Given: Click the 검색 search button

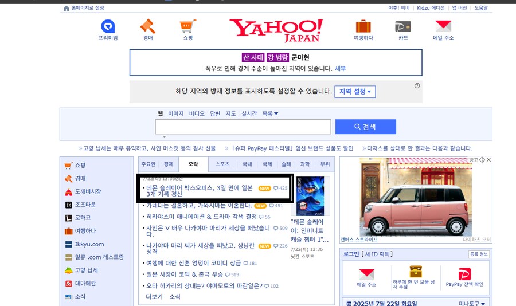Looking at the screenshot, I should [366, 127].
